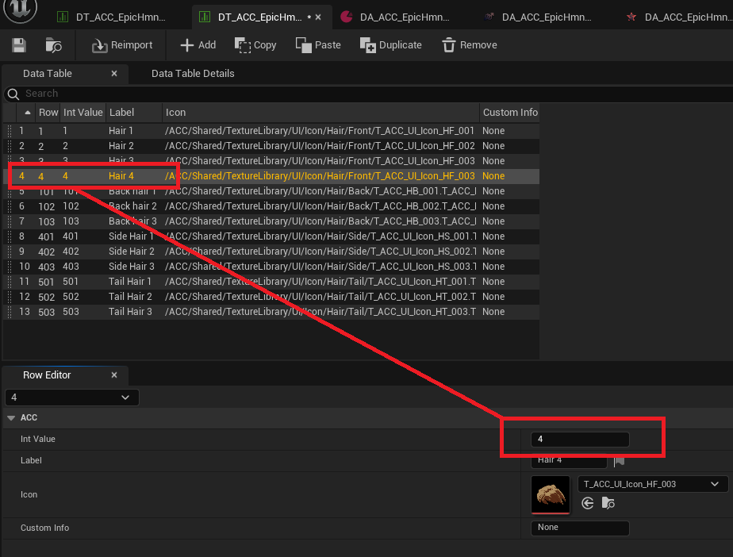The width and height of the screenshot is (733, 557).
Task: Duplicate the selected row
Action: [390, 44]
